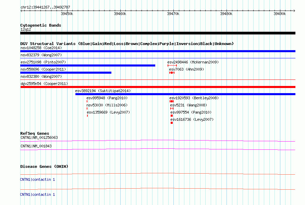Click the 39480k ruler tick label
This screenshot has width=305, height=205.
(x=226, y=14)
